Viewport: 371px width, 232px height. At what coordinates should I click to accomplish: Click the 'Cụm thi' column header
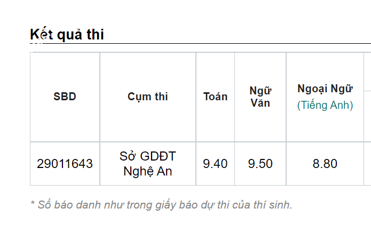point(148,97)
